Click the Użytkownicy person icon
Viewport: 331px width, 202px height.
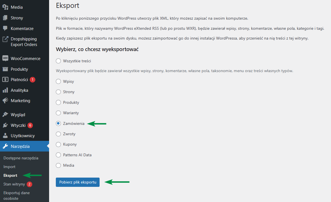(x=5, y=136)
